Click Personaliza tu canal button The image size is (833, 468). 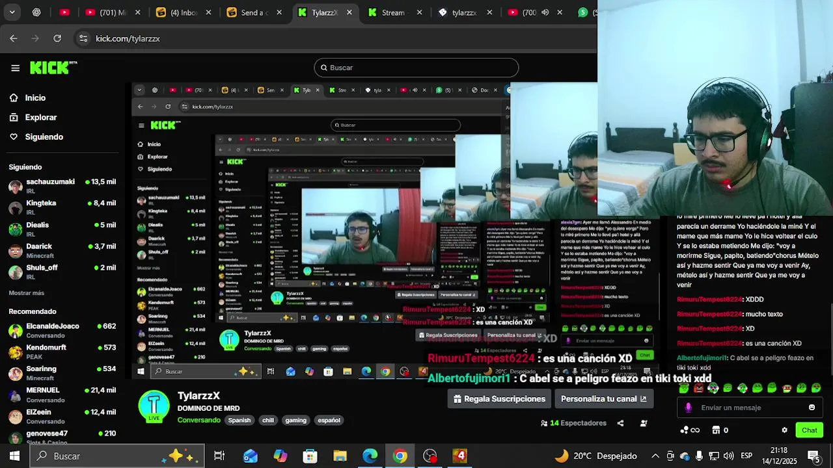604,399
